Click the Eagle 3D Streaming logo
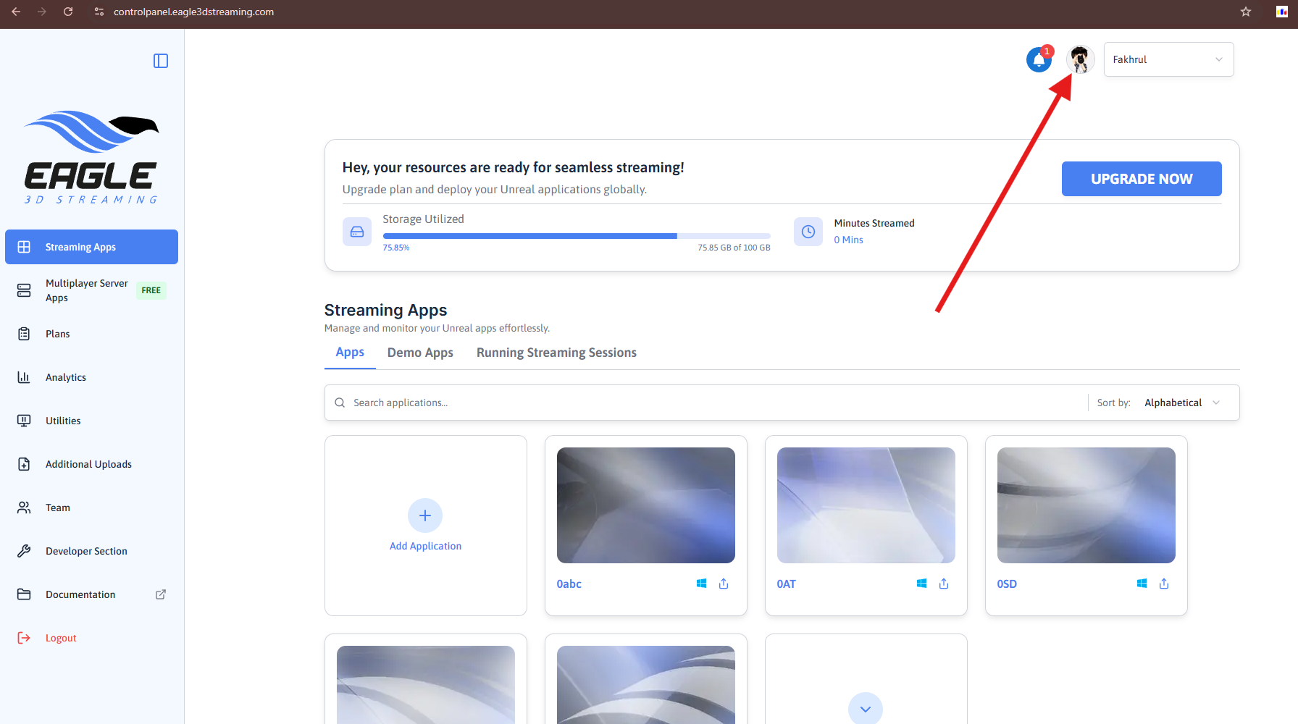The width and height of the screenshot is (1298, 724). (x=91, y=157)
